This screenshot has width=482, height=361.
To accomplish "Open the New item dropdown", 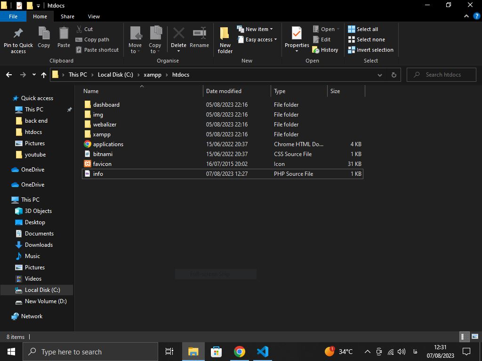I will tap(255, 29).
